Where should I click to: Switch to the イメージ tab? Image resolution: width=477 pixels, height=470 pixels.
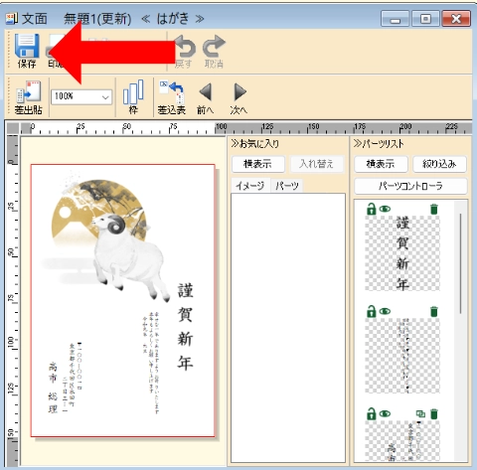tap(250, 186)
